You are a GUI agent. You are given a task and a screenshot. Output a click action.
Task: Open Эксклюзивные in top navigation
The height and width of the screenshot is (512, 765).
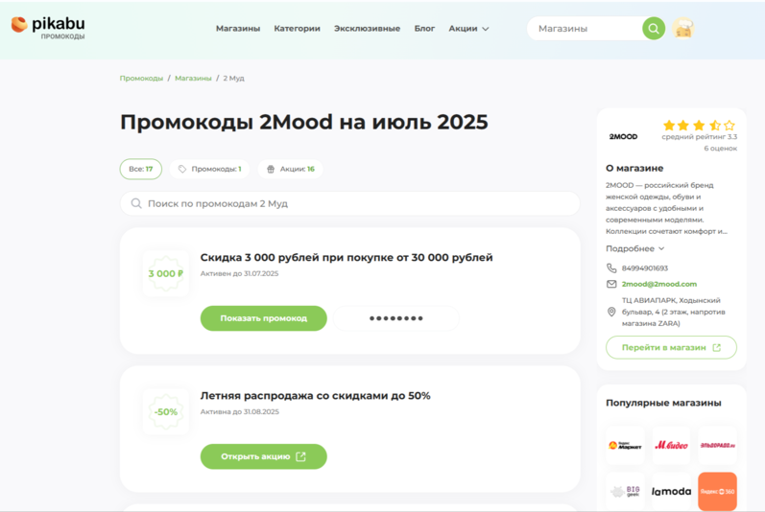[x=367, y=29]
